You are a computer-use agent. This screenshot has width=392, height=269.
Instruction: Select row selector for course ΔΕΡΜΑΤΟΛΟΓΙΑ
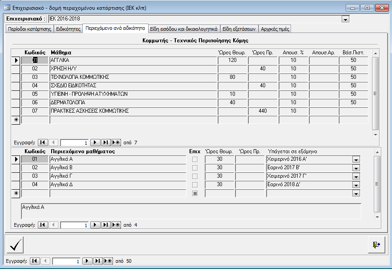[16, 102]
